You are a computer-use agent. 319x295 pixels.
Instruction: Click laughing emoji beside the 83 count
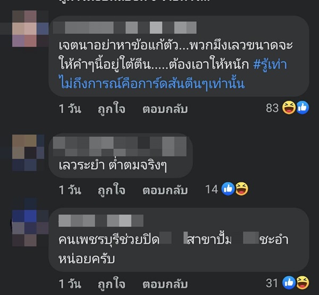click(289, 108)
